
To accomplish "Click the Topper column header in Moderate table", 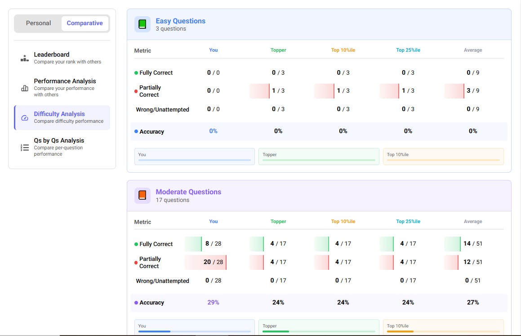I will pos(278,221).
